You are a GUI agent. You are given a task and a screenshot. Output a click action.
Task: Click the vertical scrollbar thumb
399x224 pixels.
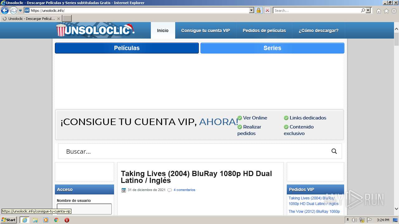397,39
